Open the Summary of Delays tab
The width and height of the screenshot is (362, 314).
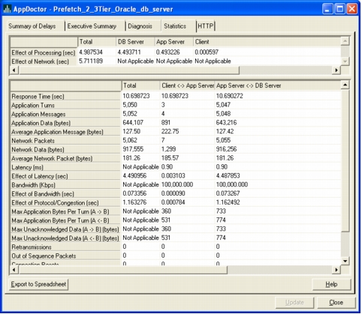[x=32, y=26]
